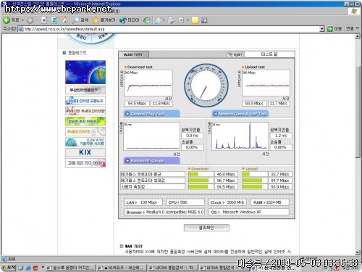Click the 3060 MHz Clock field
Viewport: 362px width, 272px height.
(x=227, y=202)
